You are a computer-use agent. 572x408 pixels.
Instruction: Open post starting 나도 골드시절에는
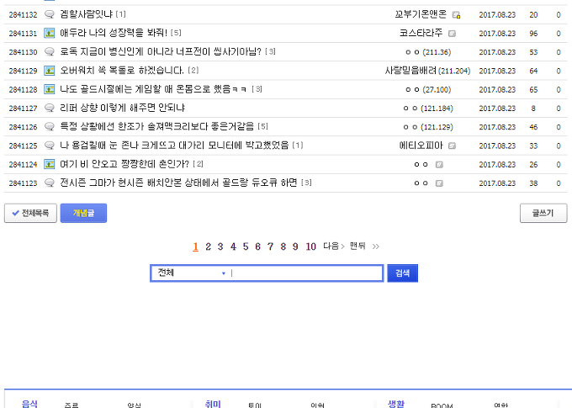coord(153,89)
